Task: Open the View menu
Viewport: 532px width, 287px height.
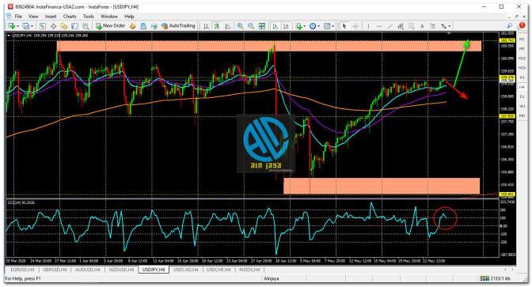Action: click(33, 17)
